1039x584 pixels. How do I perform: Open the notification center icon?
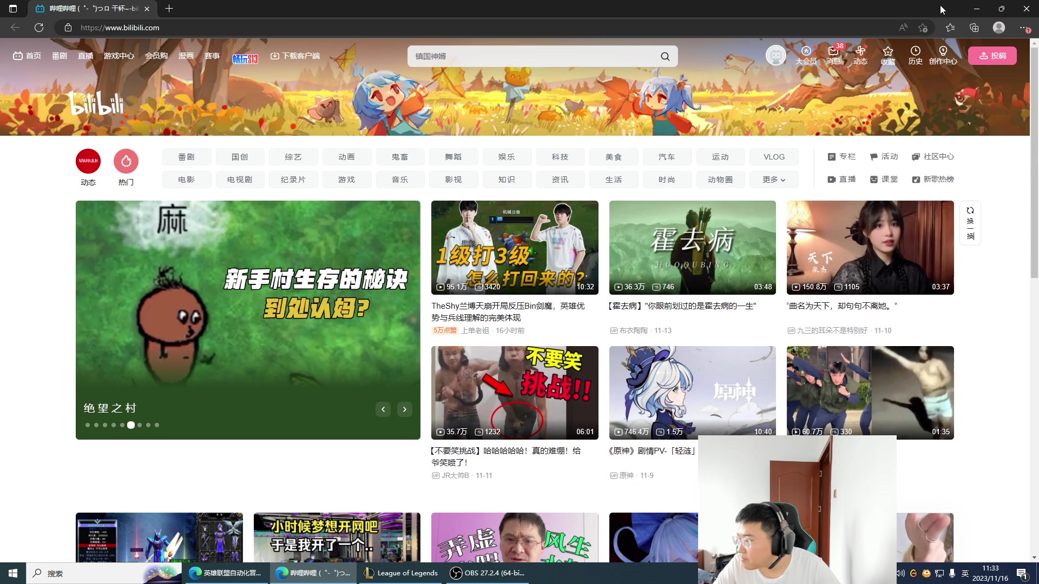pos(1022,573)
